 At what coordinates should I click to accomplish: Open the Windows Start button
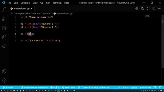[2, 91]
